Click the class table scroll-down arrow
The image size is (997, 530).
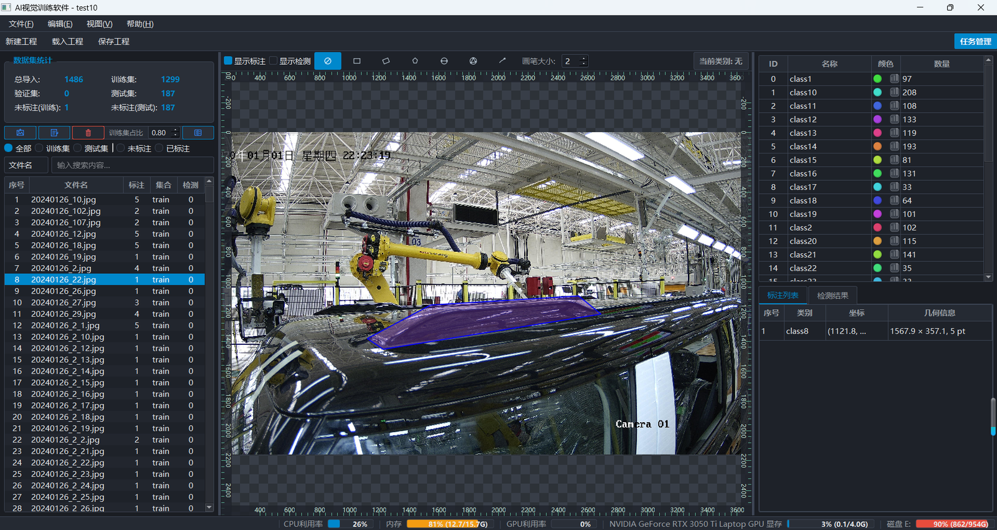[x=988, y=277]
